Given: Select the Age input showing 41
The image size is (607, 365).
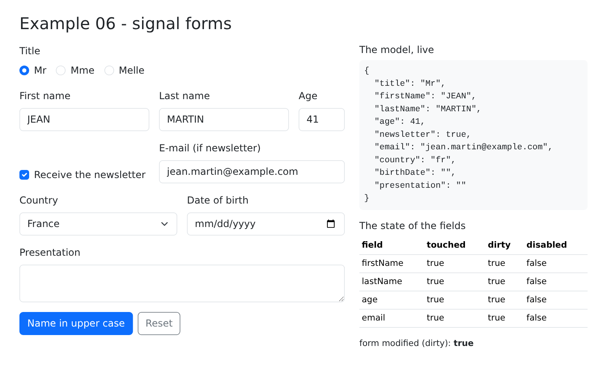Looking at the screenshot, I should (x=322, y=119).
